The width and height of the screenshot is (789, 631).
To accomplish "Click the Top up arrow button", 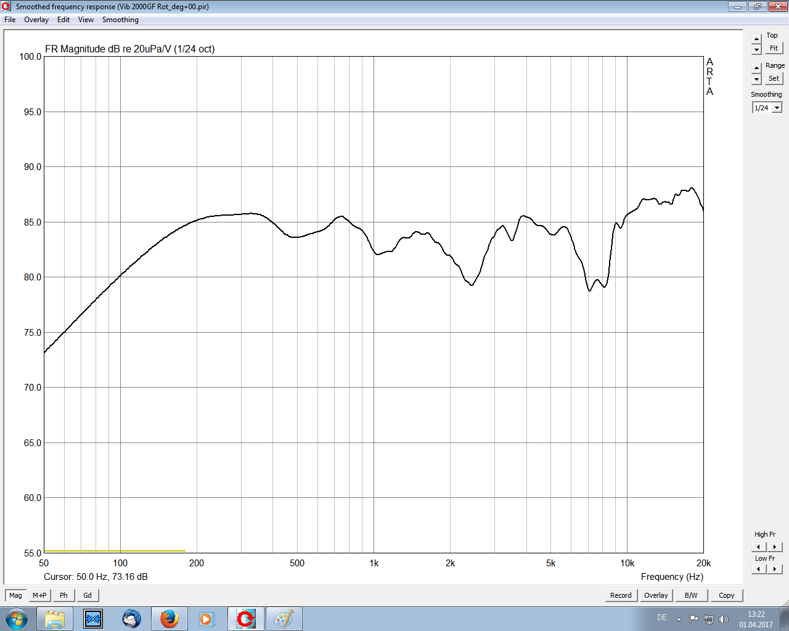I will 757,39.
